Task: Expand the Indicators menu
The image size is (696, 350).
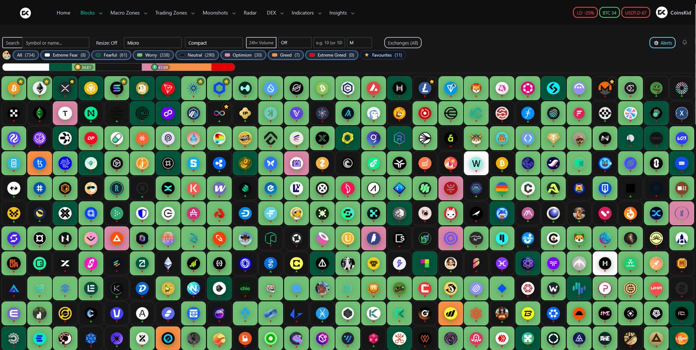Action: click(x=306, y=13)
